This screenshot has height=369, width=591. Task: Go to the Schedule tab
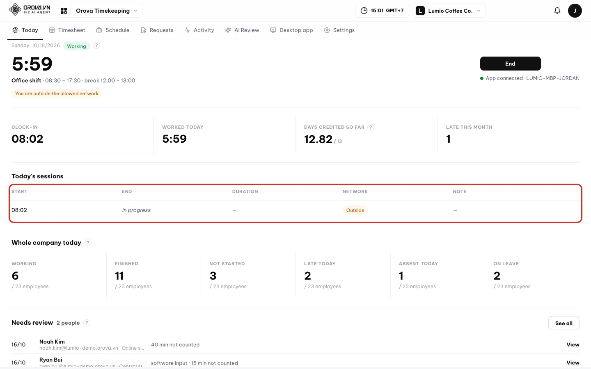pos(112,30)
